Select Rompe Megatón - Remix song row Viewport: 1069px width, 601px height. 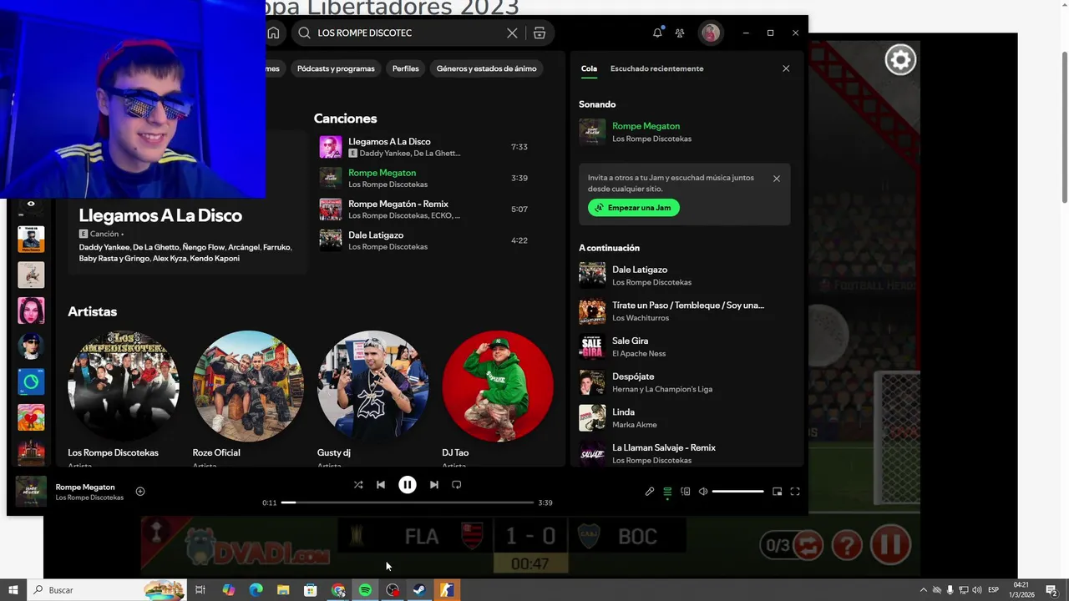(x=424, y=210)
